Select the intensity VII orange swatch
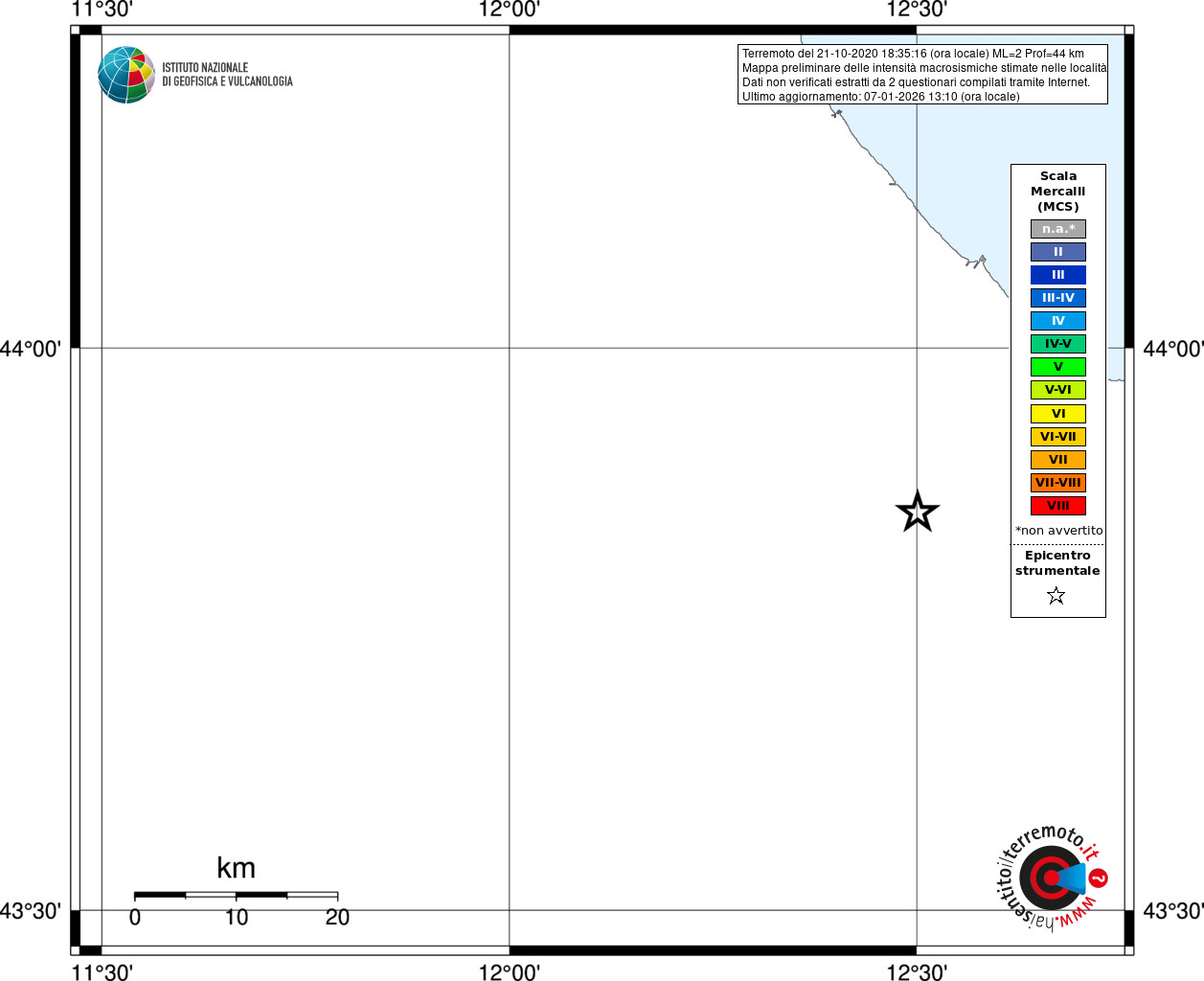The height and width of the screenshot is (981, 1204). point(1058,460)
